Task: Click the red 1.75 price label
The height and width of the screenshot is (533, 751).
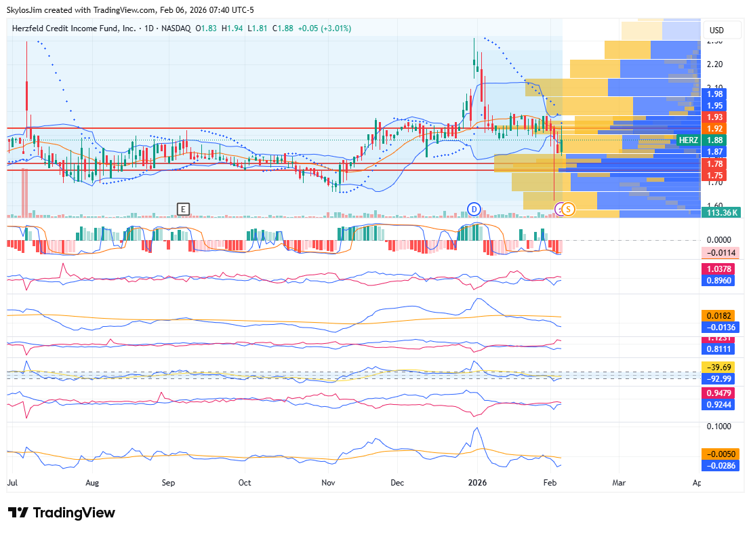Action: (x=714, y=176)
